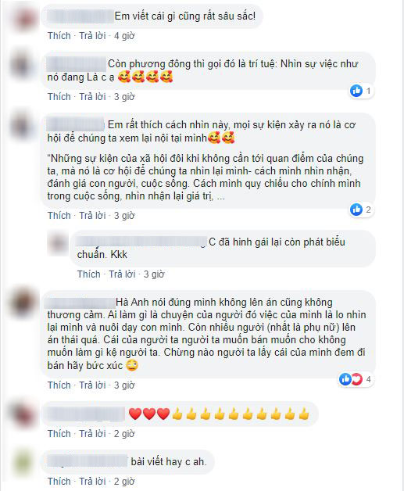The width and height of the screenshot is (404, 491).
Task: Open avatar of the reply 'C đã hình gái'
Action: (58, 243)
